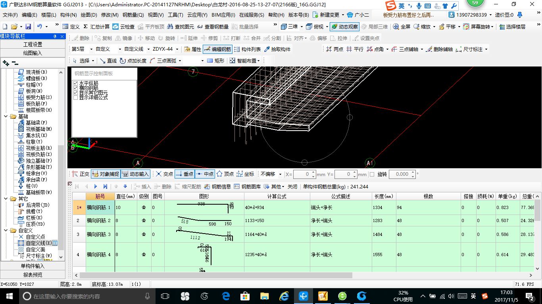Open the 文件(F) menu
Screen dimensions: 542x304
(x=10, y=15)
